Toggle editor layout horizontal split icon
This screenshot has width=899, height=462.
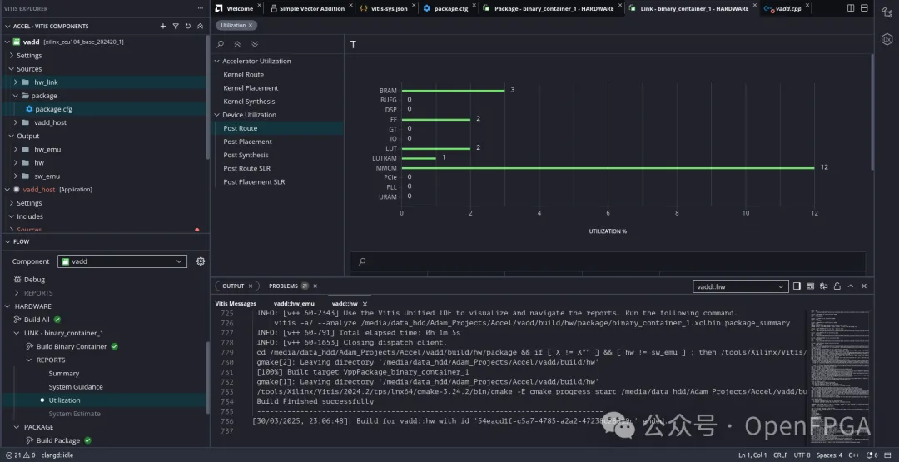pos(864,8)
